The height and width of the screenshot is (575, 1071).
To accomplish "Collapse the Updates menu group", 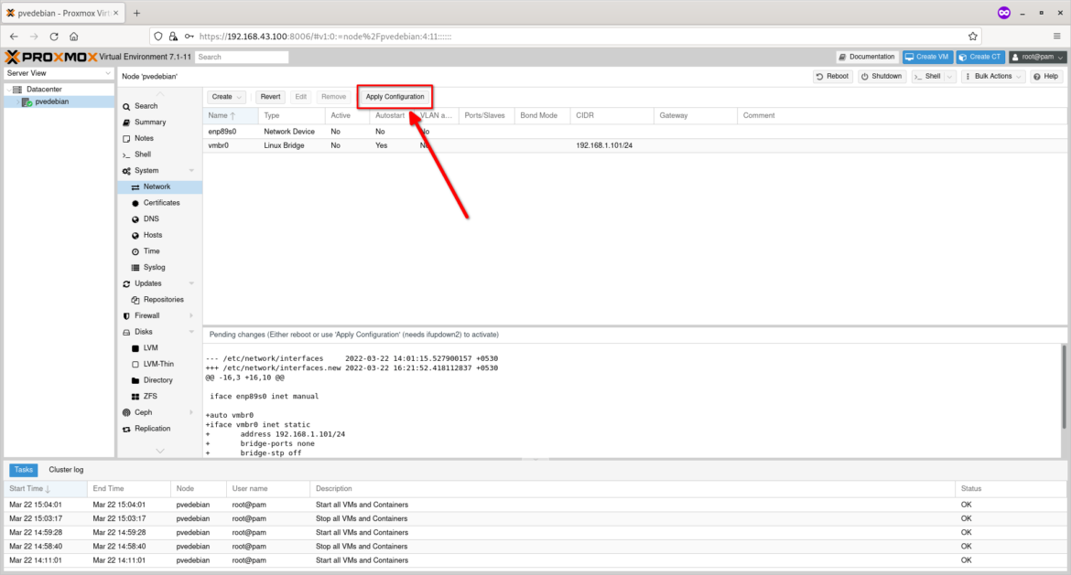I will click(x=191, y=283).
